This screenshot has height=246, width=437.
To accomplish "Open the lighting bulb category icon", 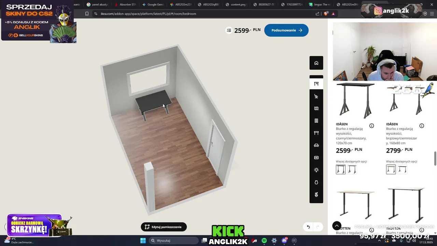I will click(316, 170).
